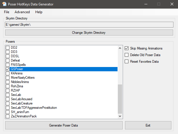The height and width of the screenshot is (134, 178).
Task: Check the K4Anims poser checkbox
Action: [x=8, y=73]
